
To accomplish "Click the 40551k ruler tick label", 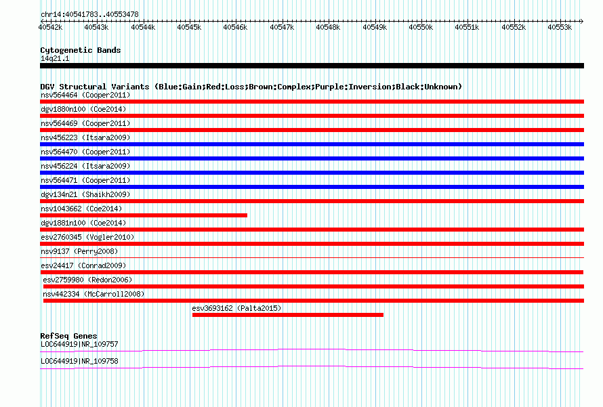I will point(467,27).
